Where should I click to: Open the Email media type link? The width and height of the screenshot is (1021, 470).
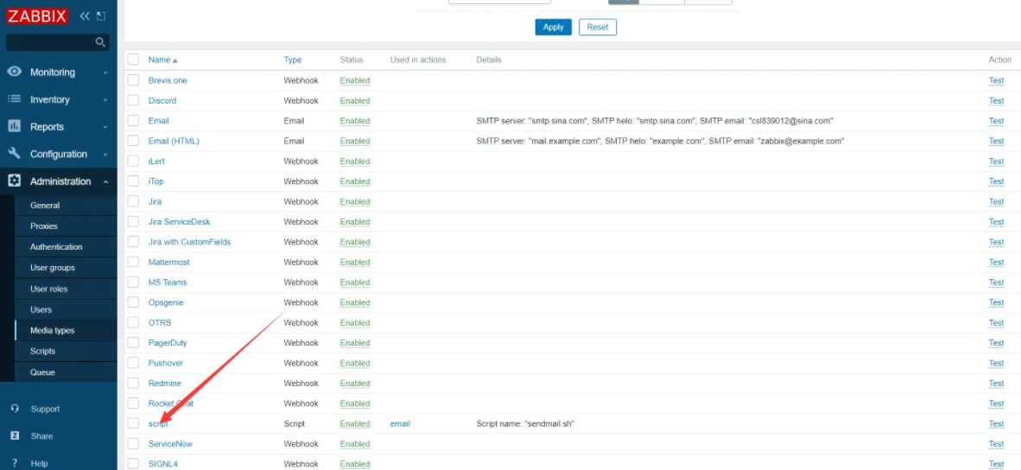pyautogui.click(x=158, y=120)
